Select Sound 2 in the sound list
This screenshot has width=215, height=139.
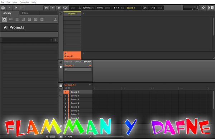tap(78, 96)
